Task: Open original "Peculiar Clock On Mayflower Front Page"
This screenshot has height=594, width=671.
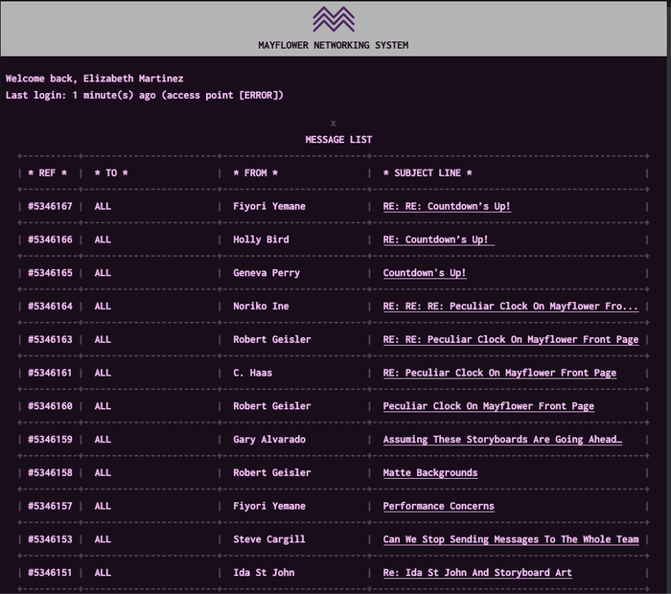Action: (488, 406)
